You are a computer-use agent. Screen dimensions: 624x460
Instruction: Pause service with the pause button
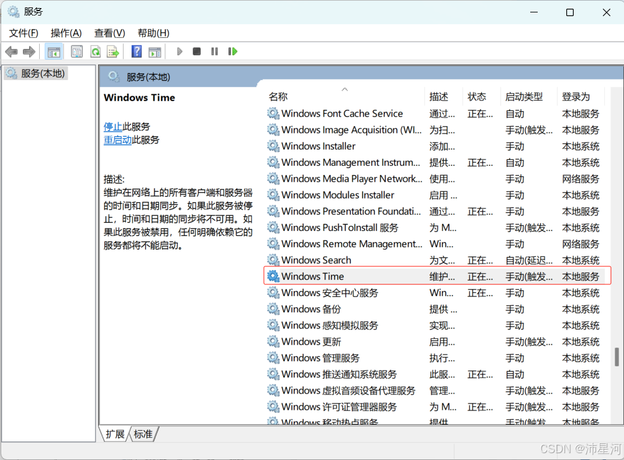tap(214, 52)
